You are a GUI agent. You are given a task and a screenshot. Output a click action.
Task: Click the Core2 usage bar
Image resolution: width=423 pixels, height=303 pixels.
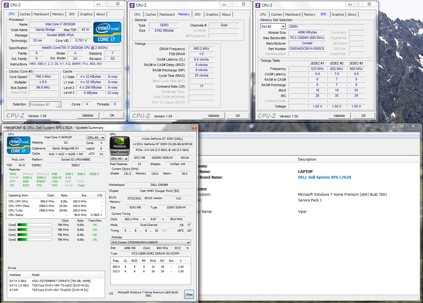pos(35,235)
